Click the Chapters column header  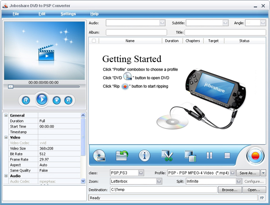point(193,41)
